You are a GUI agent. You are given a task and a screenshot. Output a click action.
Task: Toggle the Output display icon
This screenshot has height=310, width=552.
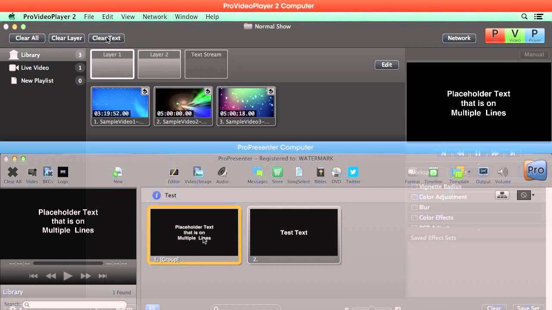(x=483, y=172)
